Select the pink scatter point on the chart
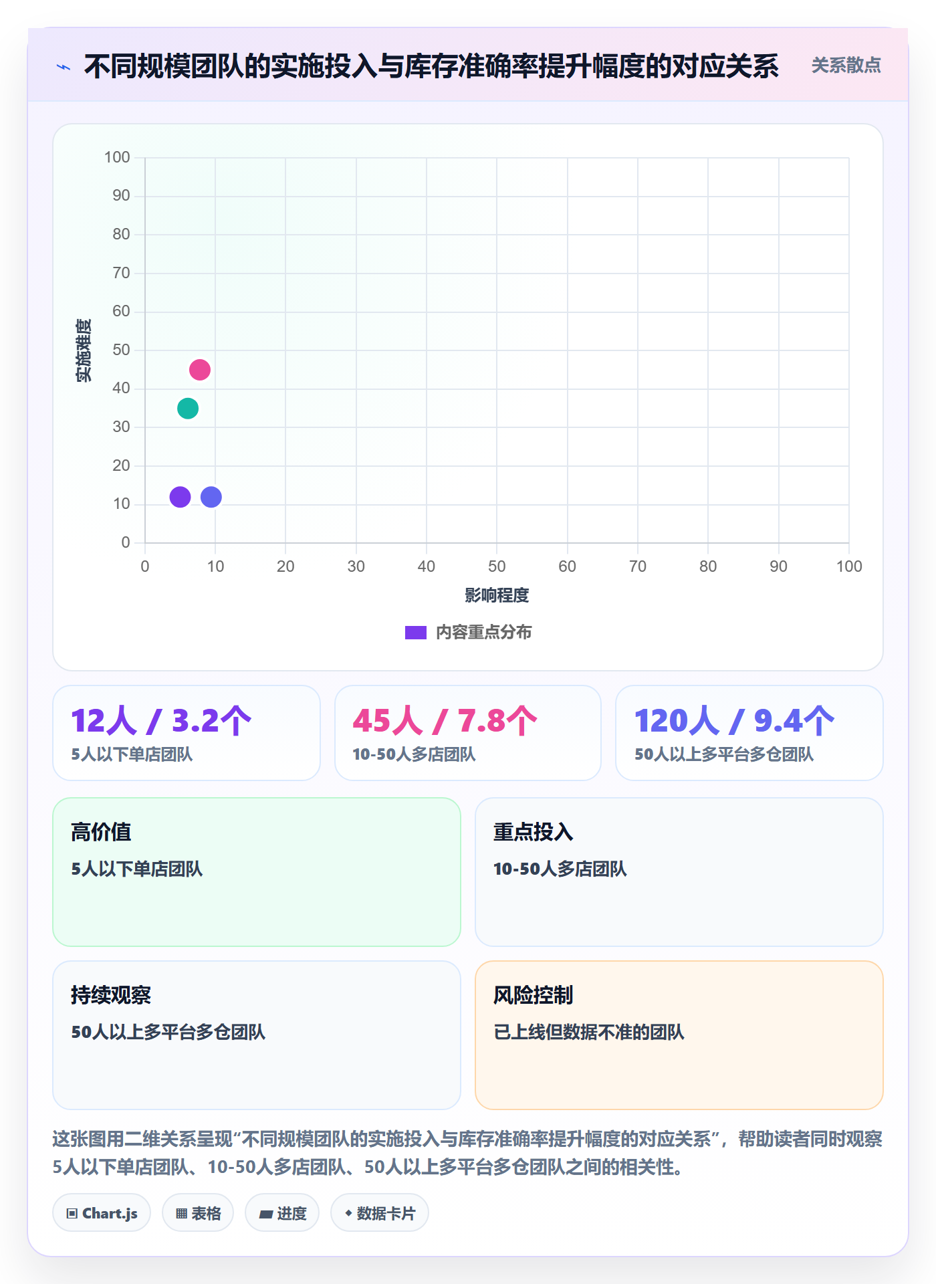 (x=200, y=370)
